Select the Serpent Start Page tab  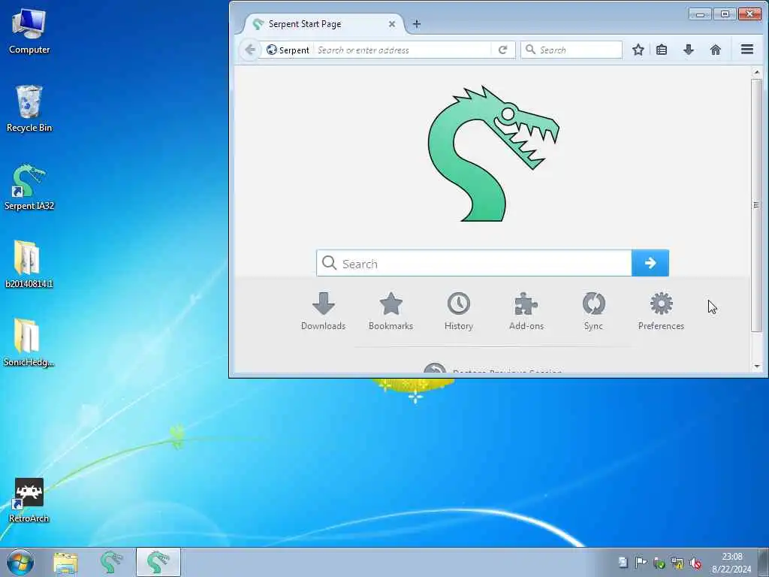point(321,24)
